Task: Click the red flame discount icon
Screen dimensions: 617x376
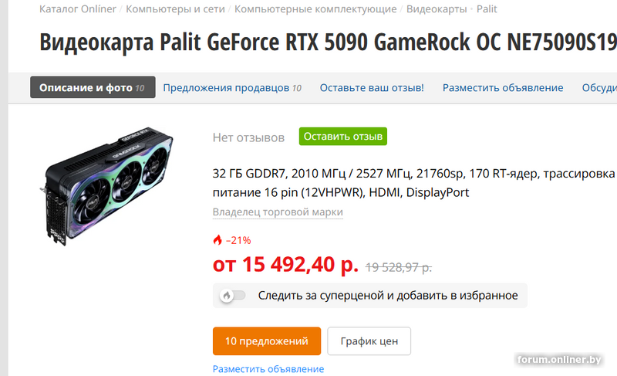Action: 217,240
